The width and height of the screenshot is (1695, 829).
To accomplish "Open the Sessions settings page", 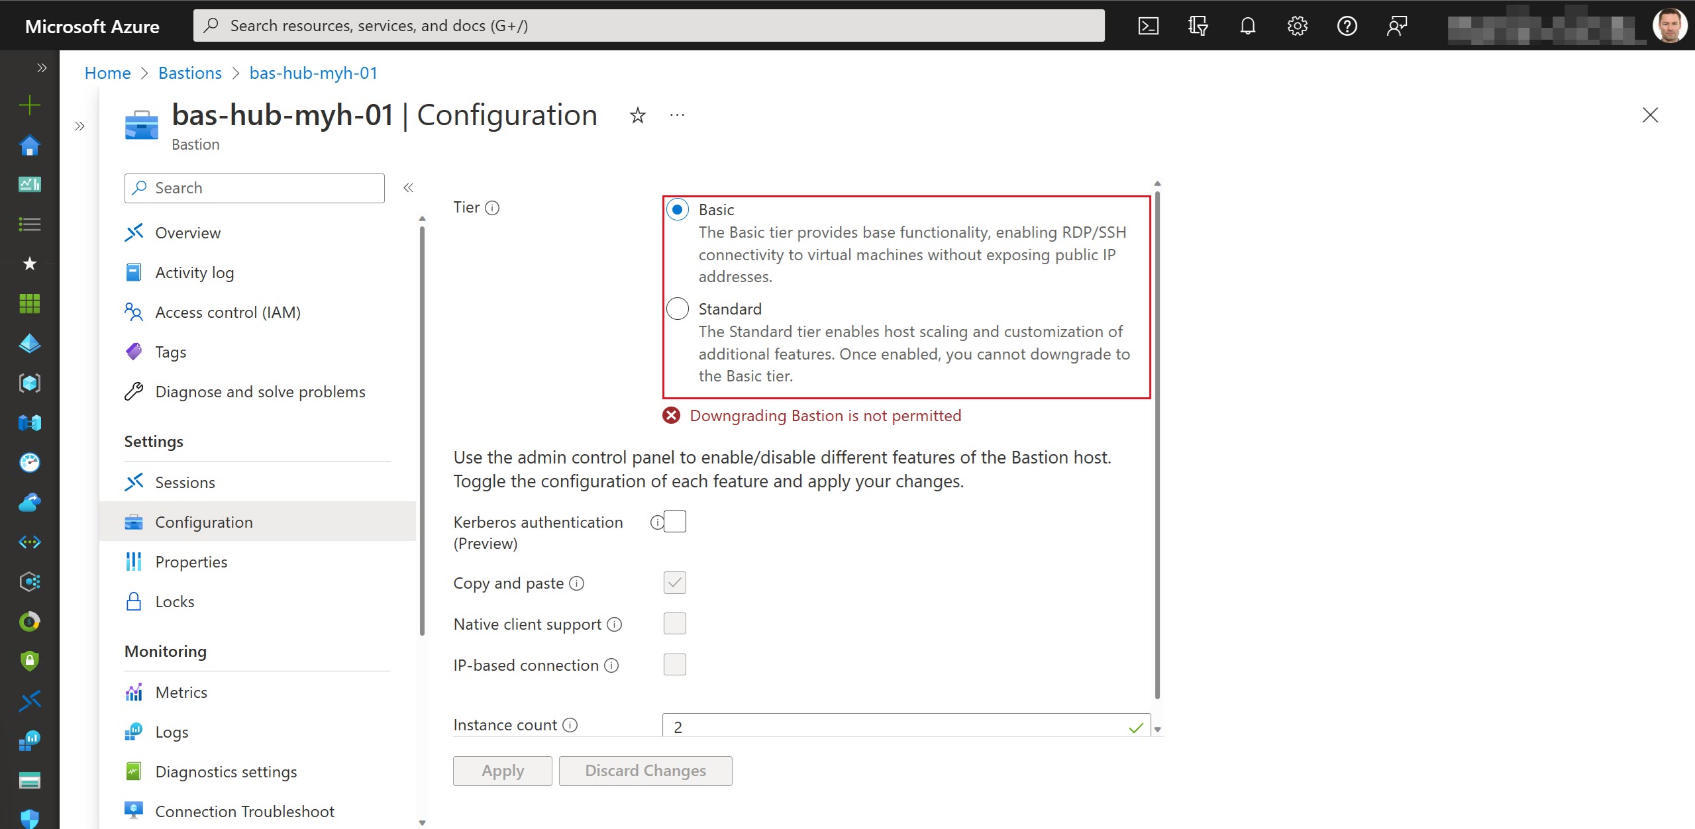I will 185,482.
